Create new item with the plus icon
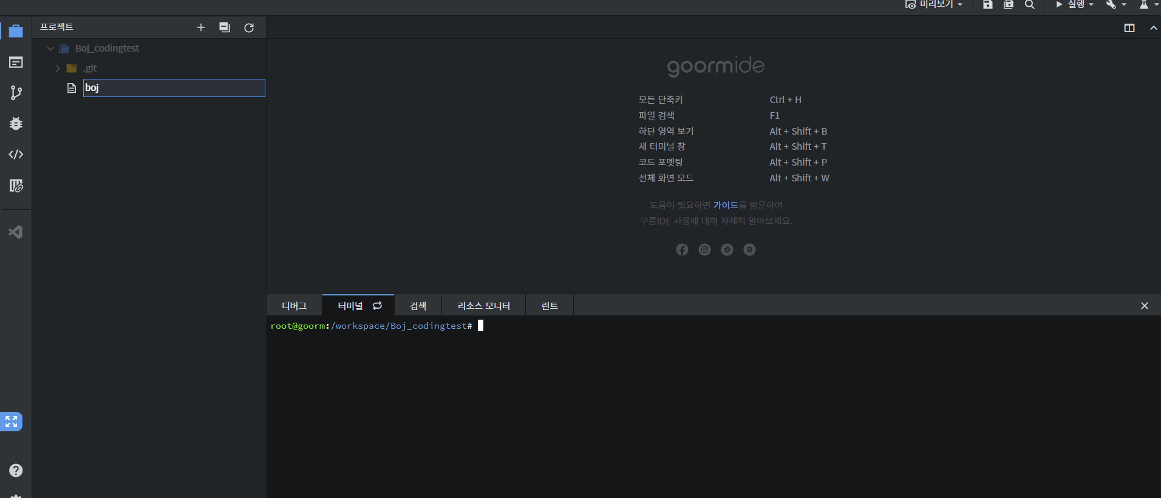 (201, 27)
